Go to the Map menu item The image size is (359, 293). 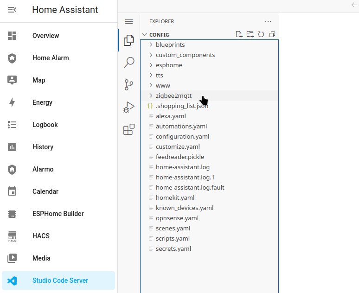tap(58, 80)
